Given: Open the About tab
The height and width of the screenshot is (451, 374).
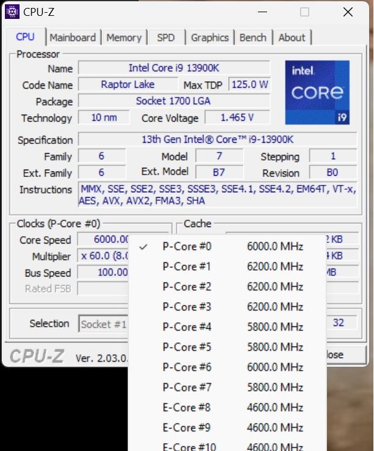Looking at the screenshot, I should [291, 37].
